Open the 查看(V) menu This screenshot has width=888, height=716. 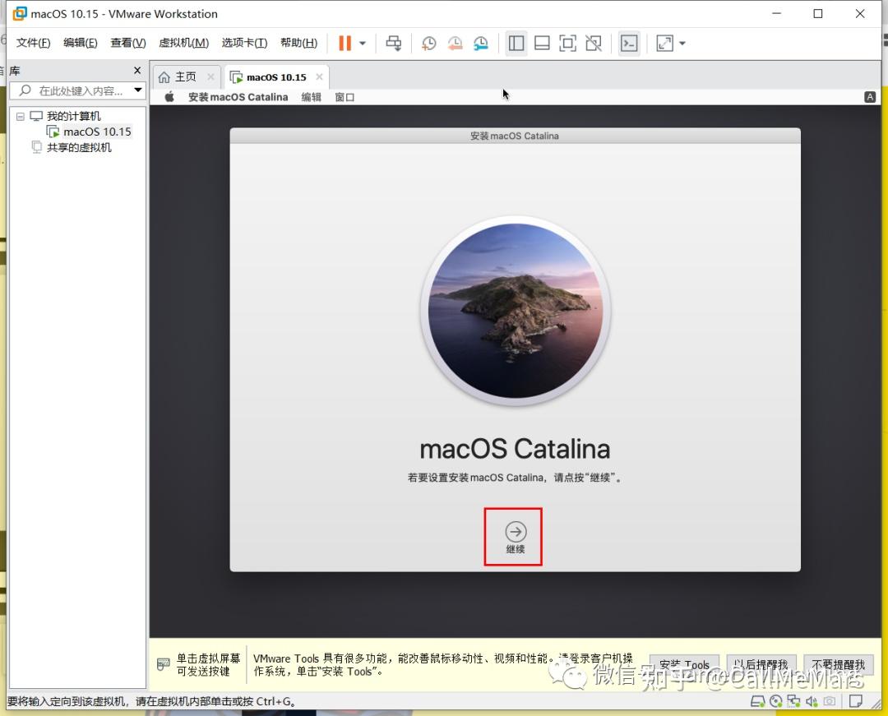128,43
